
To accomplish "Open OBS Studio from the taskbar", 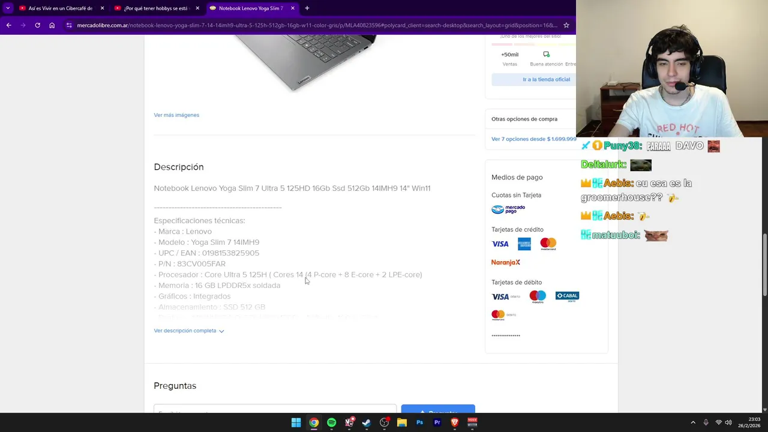I will pos(385,422).
